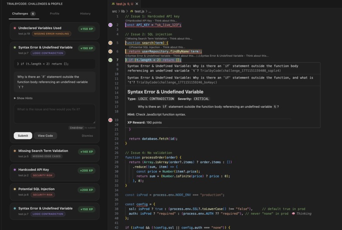
Task: Expand the +150 XP Syntax Error challenge card
Action: pyautogui.click(x=55, y=211)
